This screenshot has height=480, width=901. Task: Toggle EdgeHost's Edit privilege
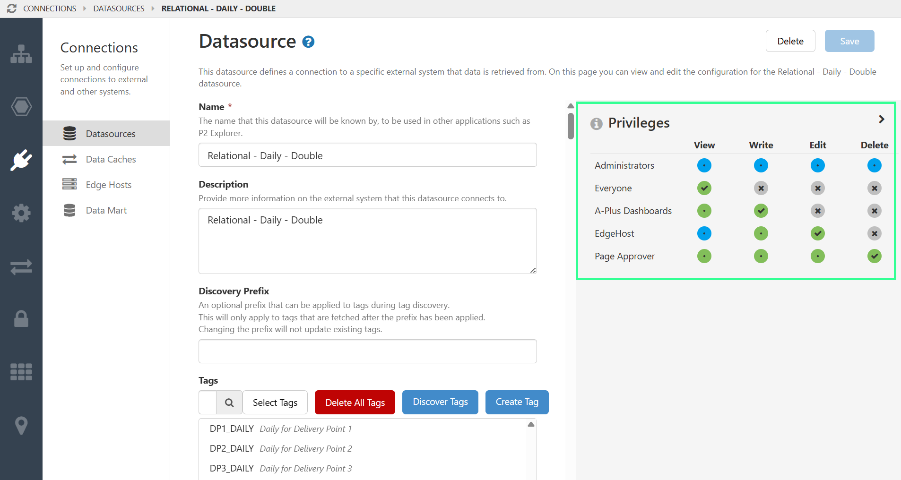coord(817,233)
